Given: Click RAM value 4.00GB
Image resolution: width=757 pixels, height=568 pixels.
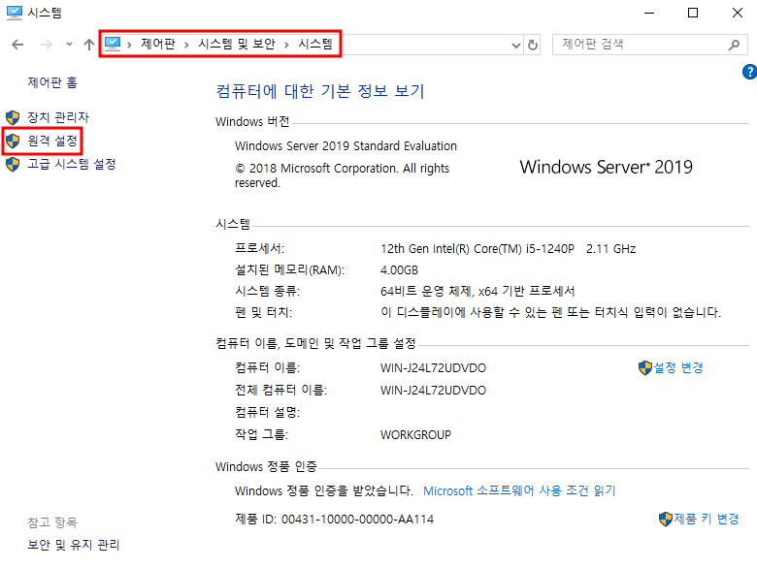Looking at the screenshot, I should [399, 270].
